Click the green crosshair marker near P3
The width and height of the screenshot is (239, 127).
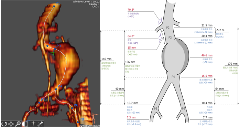click(54, 52)
